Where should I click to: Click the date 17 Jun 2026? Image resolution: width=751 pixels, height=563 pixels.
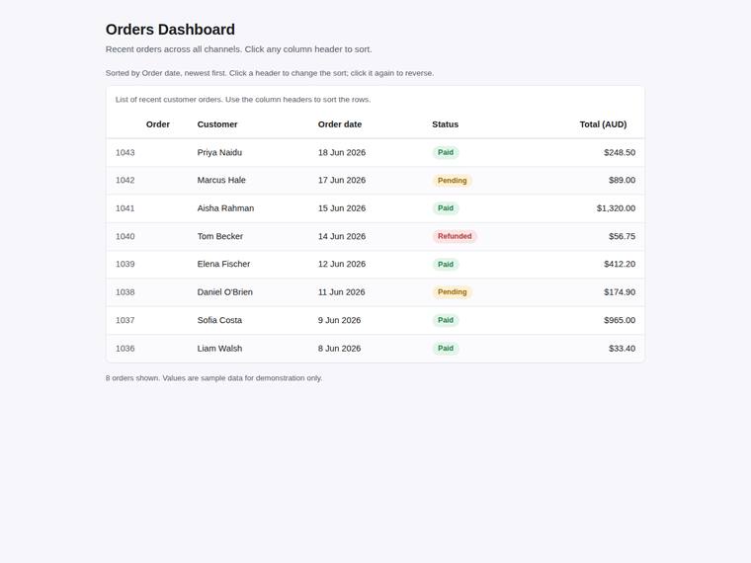(342, 181)
